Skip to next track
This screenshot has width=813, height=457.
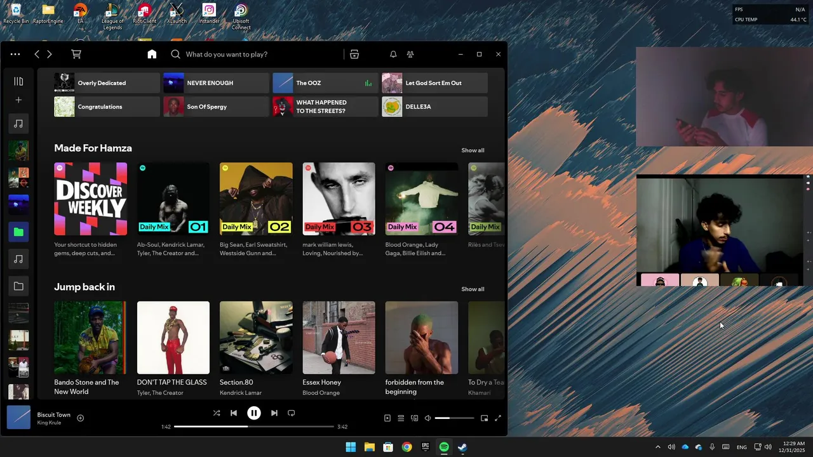coord(274,413)
